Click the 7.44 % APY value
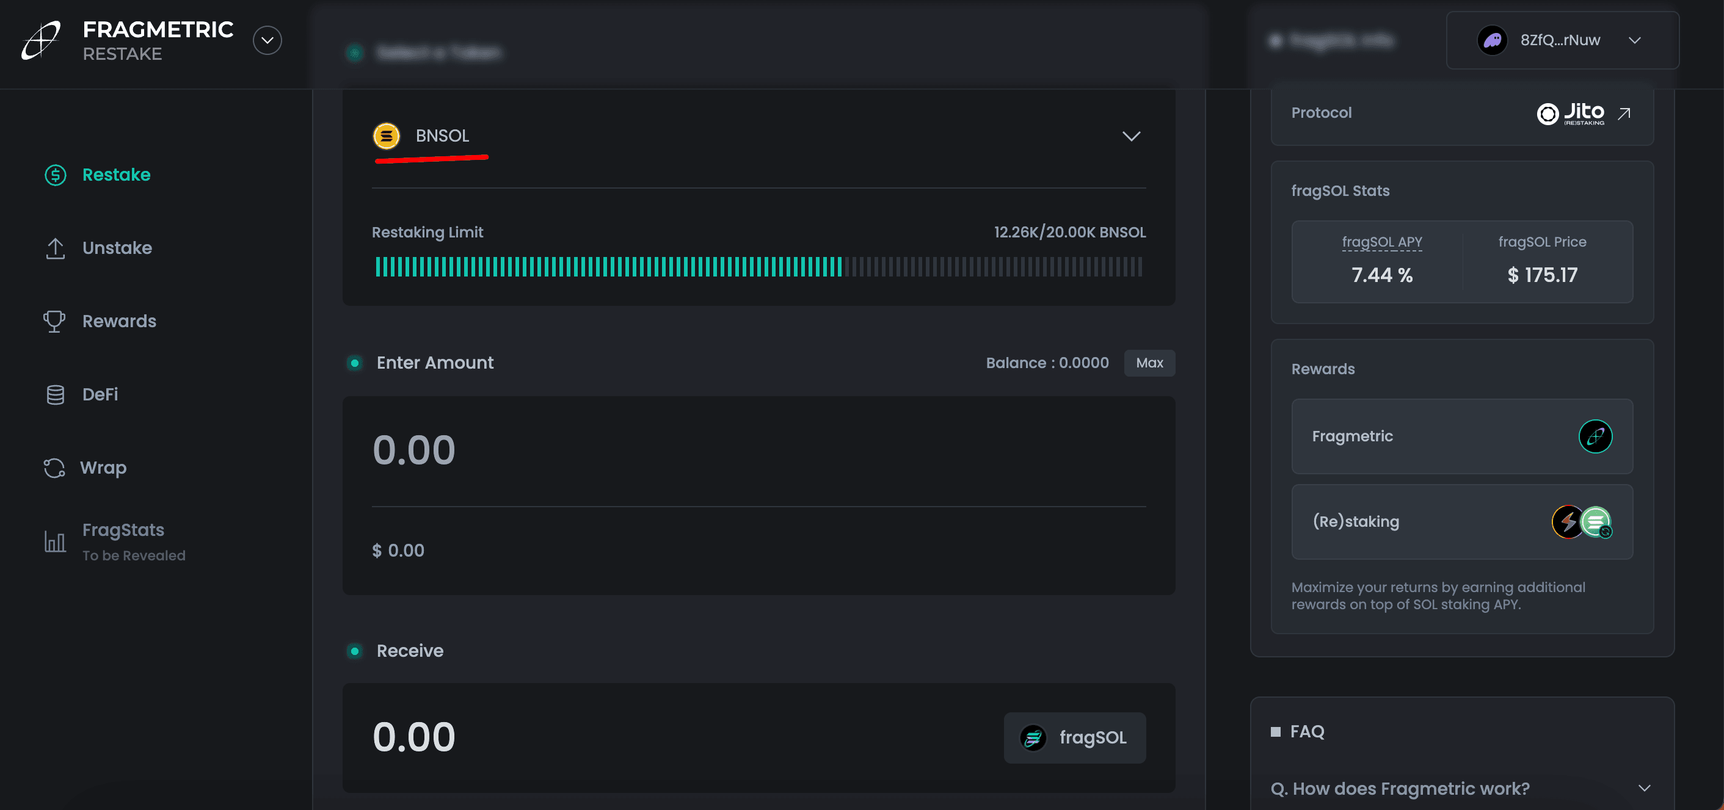Screen dimensions: 1724x810 tap(1382, 275)
